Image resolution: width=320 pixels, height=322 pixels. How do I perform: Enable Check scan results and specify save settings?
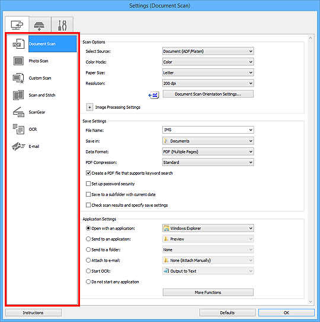[88, 205]
